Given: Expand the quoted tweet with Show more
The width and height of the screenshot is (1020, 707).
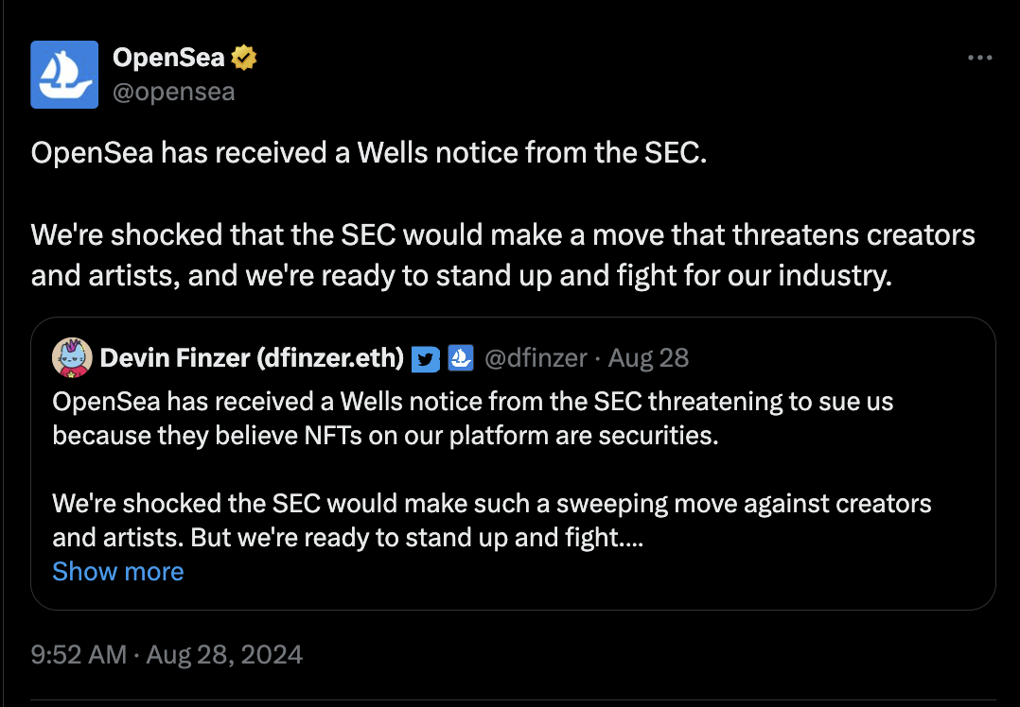Looking at the screenshot, I should (x=118, y=571).
